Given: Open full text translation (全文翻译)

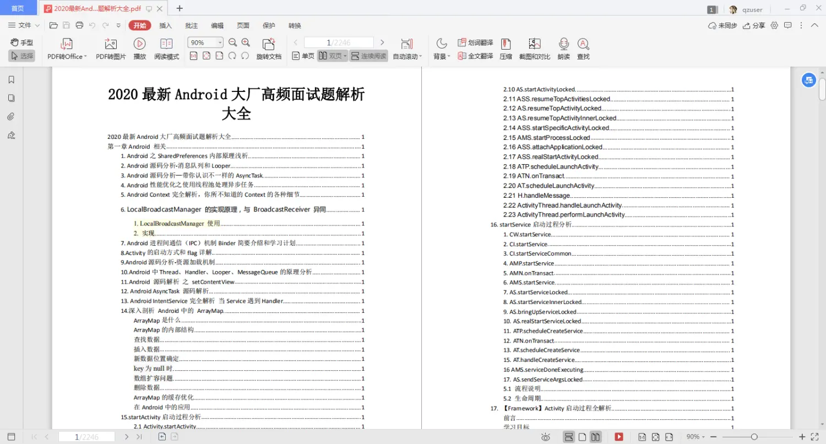Looking at the screenshot, I should [475, 56].
